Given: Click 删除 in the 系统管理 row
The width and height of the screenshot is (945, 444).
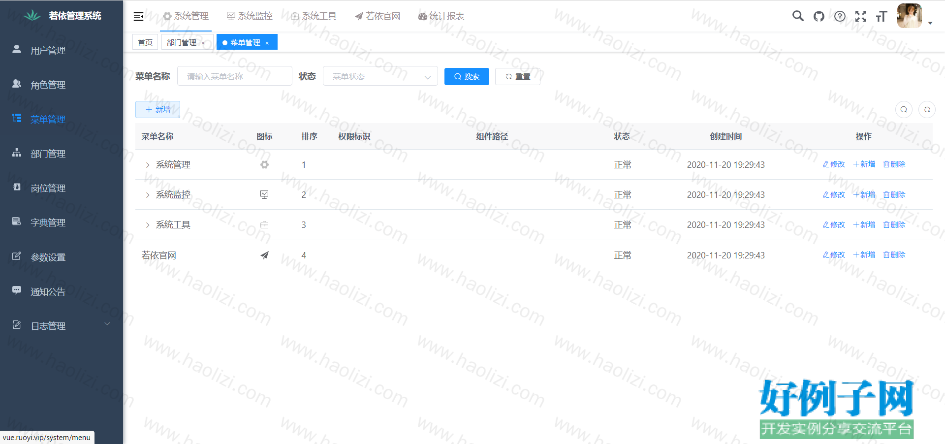Looking at the screenshot, I should pos(894,164).
